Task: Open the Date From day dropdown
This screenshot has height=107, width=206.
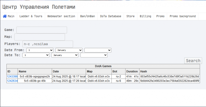Action: click(40, 50)
